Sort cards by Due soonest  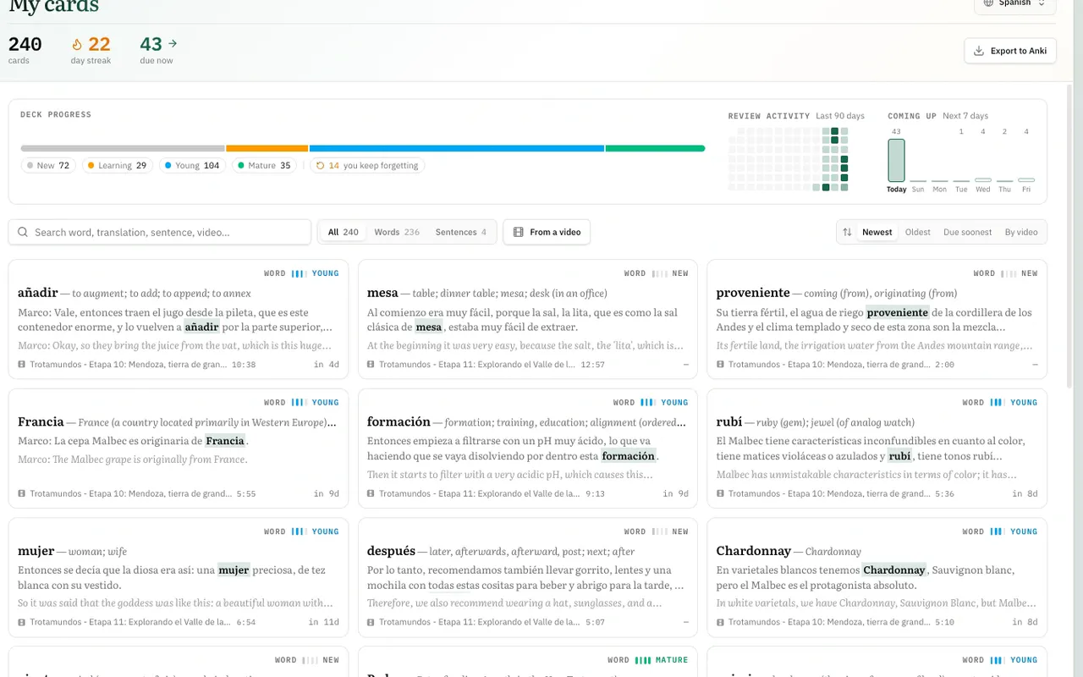(968, 232)
